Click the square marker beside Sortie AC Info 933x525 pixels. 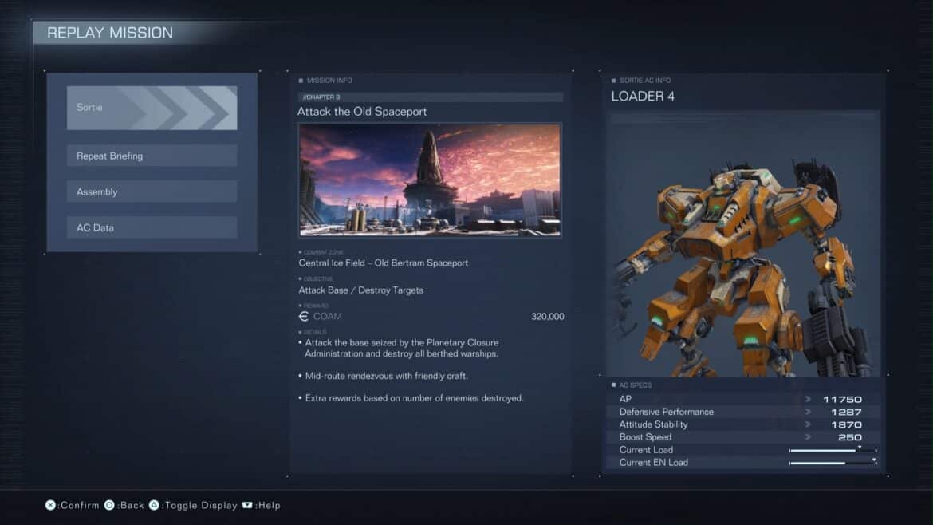[613, 81]
